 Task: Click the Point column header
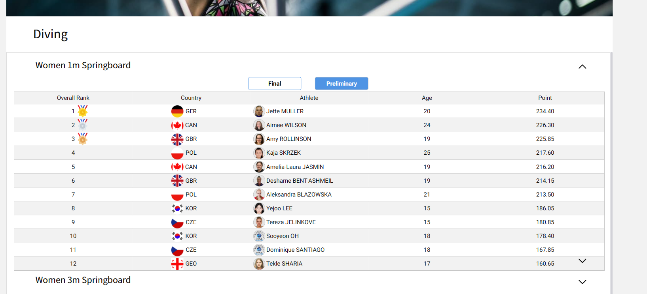coord(545,98)
